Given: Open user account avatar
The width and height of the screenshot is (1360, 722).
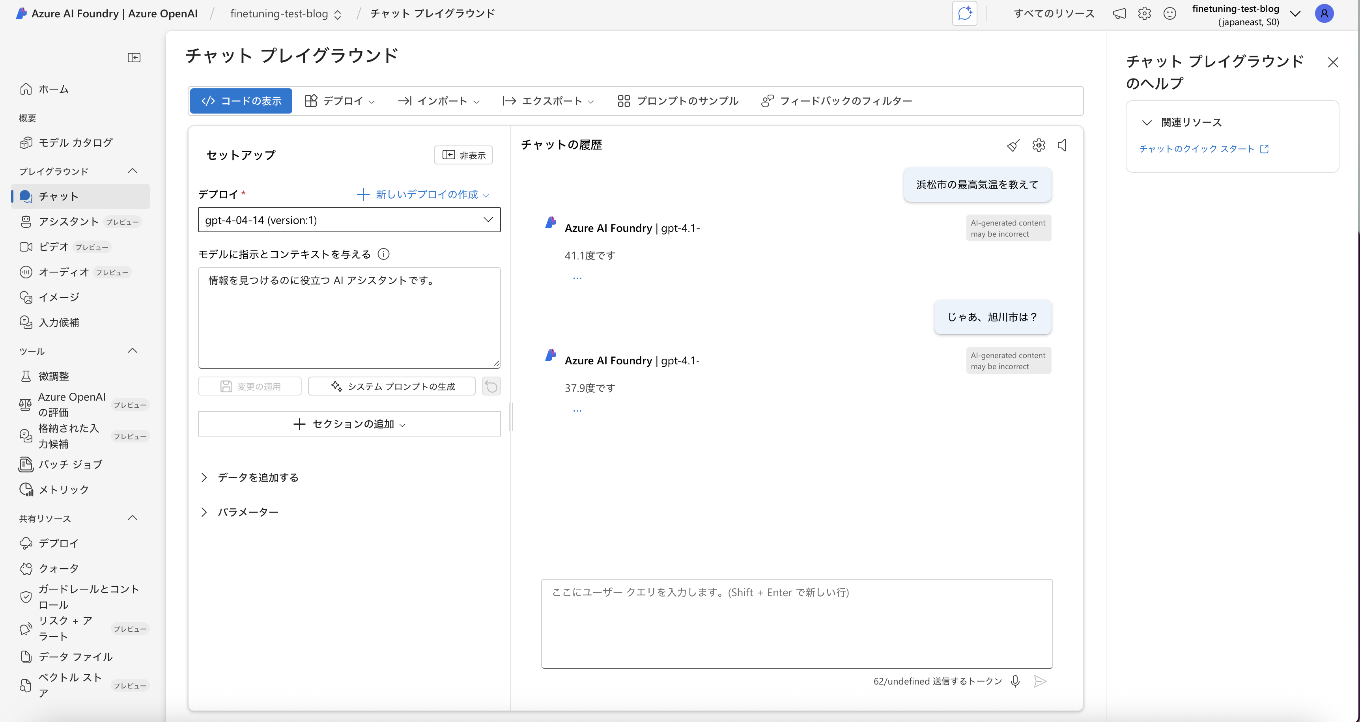Looking at the screenshot, I should (x=1324, y=13).
